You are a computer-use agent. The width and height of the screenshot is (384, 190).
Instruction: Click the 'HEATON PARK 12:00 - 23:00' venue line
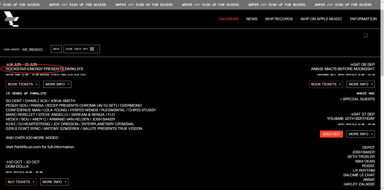(x=46, y=75)
